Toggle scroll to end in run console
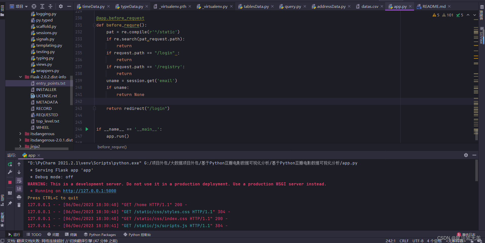Image resolution: width=485 pixels, height=243 pixels. (x=19, y=189)
